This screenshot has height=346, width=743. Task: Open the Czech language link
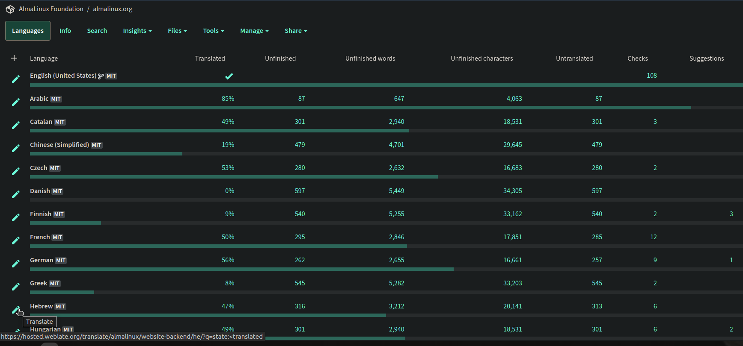[x=39, y=168]
